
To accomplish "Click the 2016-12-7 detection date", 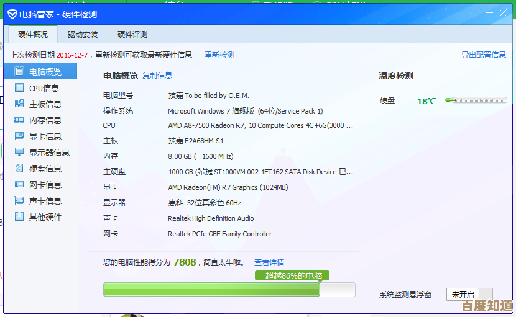I will point(72,55).
